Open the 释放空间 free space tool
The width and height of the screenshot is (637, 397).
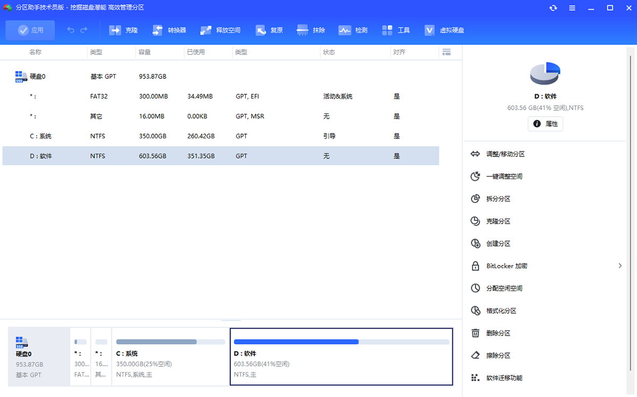[220, 30]
